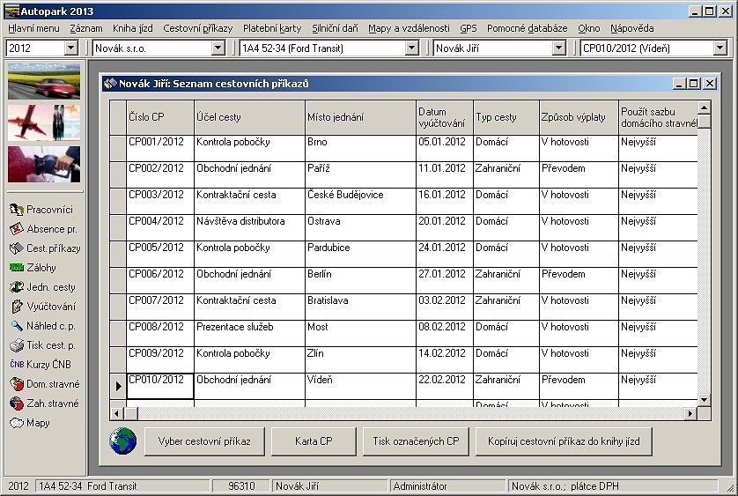Click the Zálohy sidebar icon
Viewport: 738px width, 496px height.
pyautogui.click(x=17, y=268)
